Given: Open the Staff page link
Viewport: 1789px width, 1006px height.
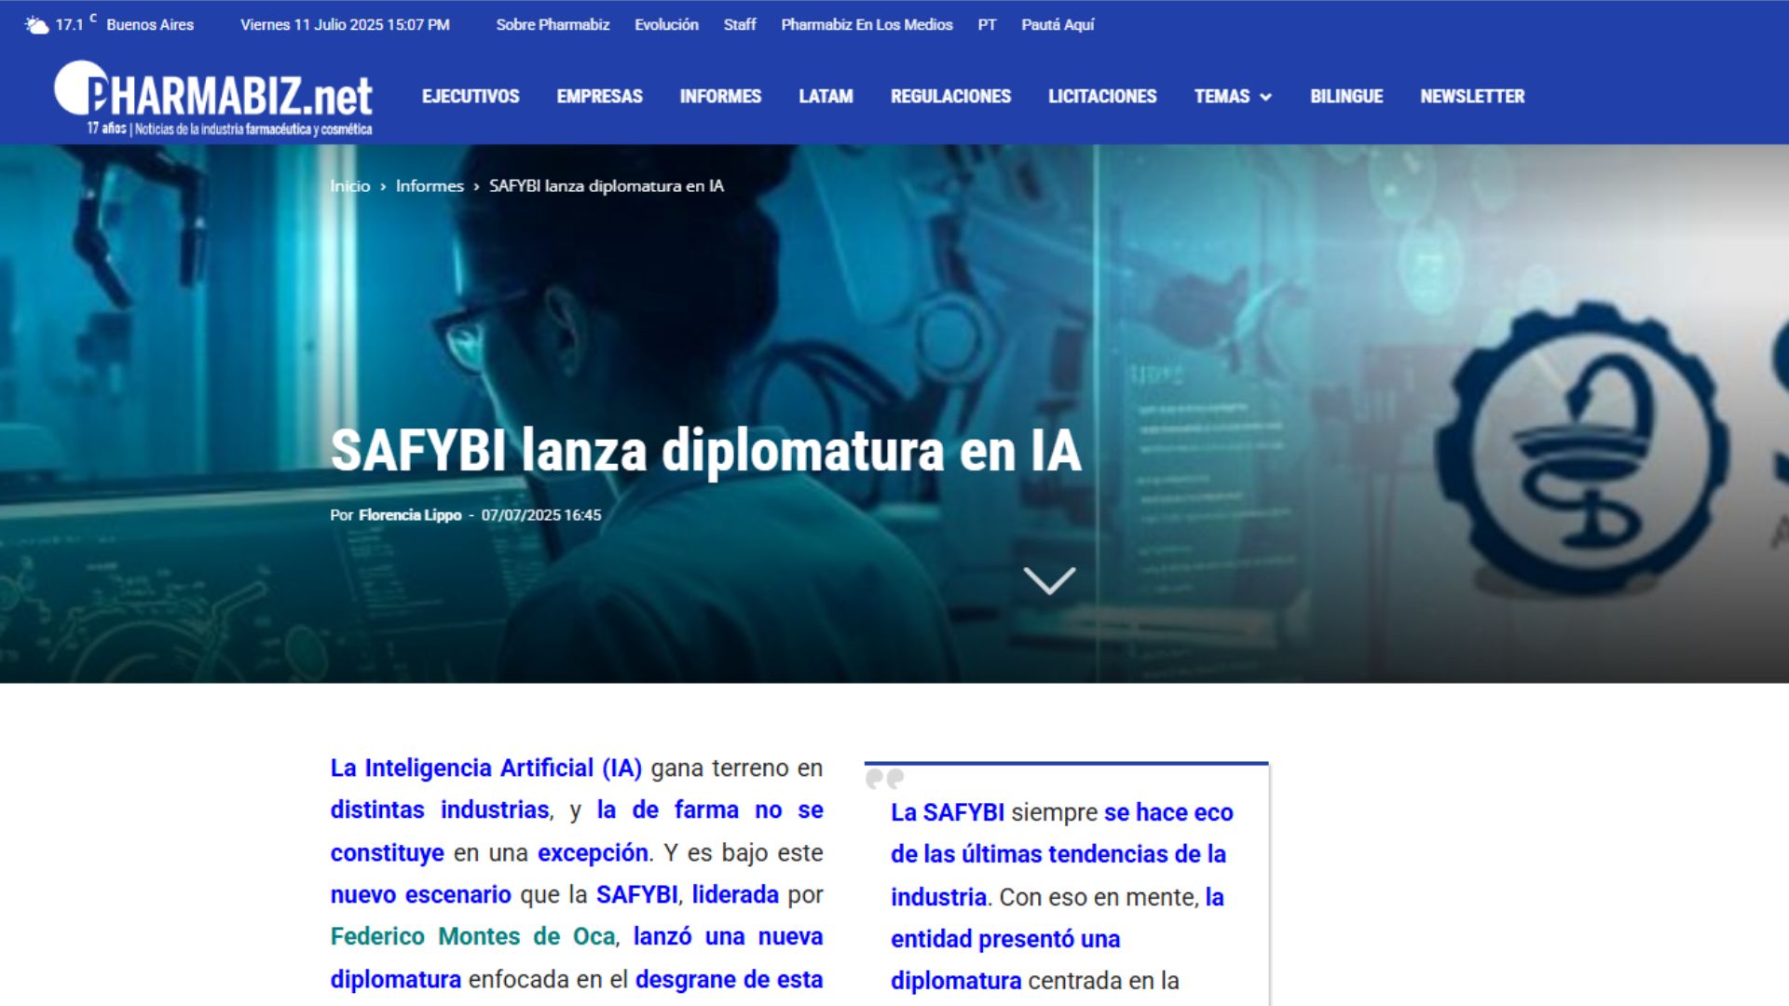Looking at the screenshot, I should coord(740,25).
